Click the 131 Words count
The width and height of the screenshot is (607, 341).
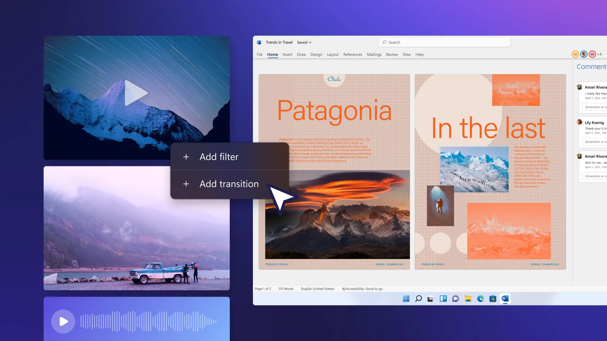coord(286,289)
